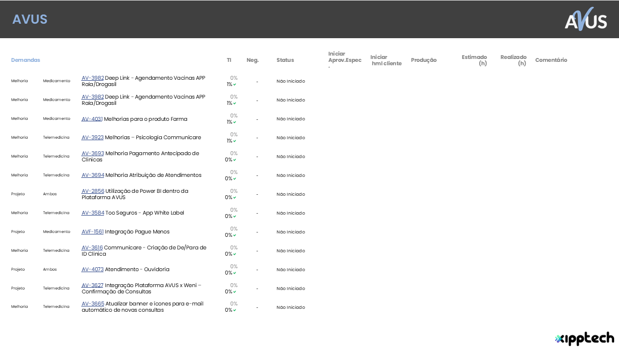The height and width of the screenshot is (348, 619).
Task: Click the Status column header
Action: point(285,60)
